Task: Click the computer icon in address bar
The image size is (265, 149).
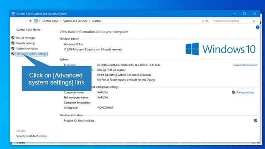Action: (x=36, y=21)
